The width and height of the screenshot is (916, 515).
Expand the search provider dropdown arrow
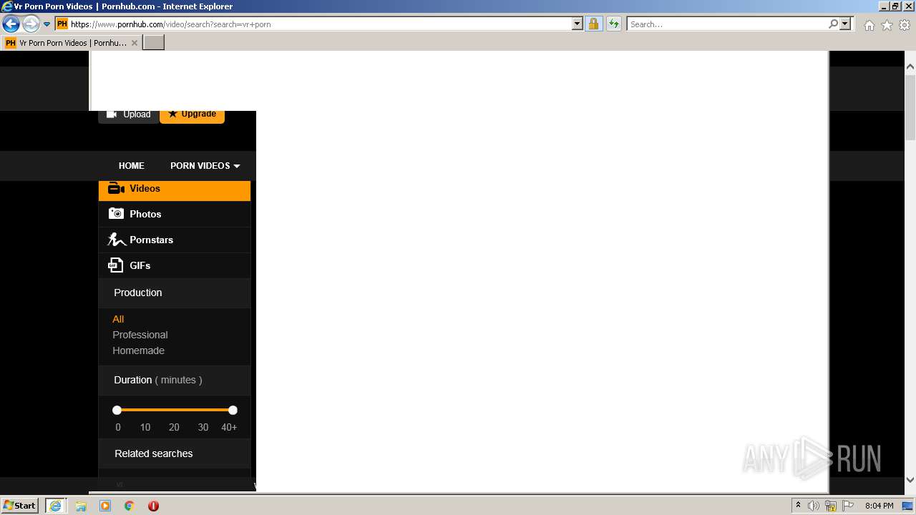[845, 24]
